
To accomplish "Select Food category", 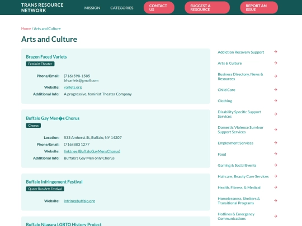I will 221,154.
